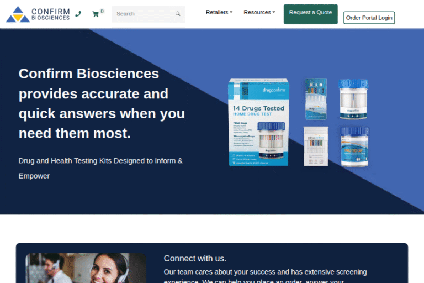The height and width of the screenshot is (283, 424).
Task: Focus the Search input field
Action: pyautogui.click(x=144, y=14)
